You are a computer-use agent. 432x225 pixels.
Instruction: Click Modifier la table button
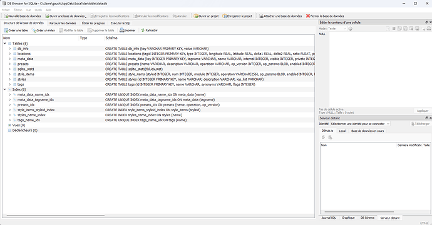pyautogui.click(x=71, y=30)
